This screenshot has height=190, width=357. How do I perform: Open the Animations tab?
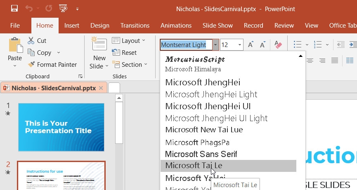176,26
